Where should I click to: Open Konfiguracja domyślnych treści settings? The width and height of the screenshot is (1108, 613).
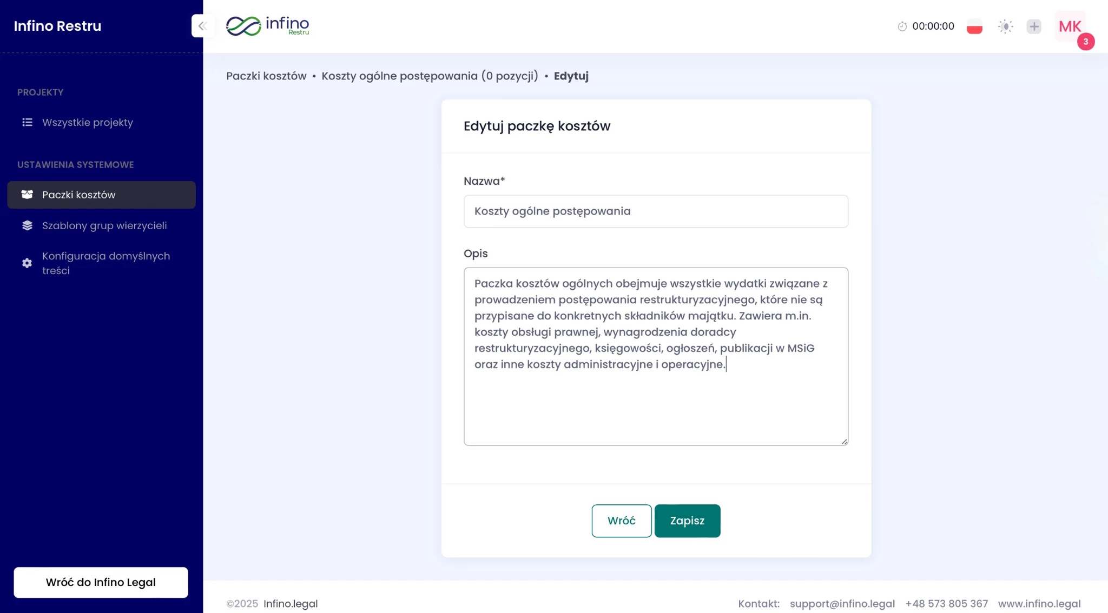point(106,263)
